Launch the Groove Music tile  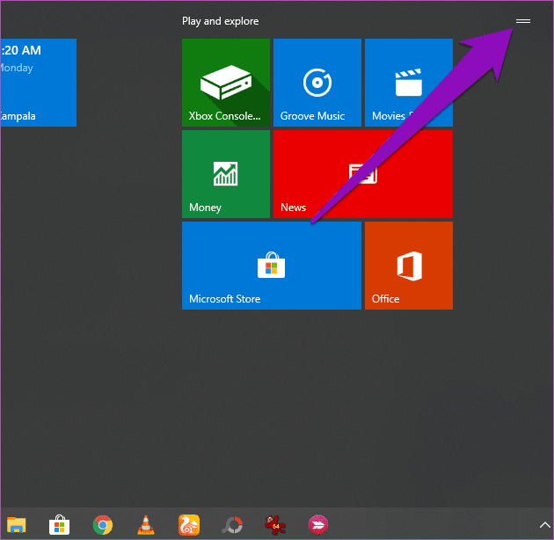click(x=317, y=83)
